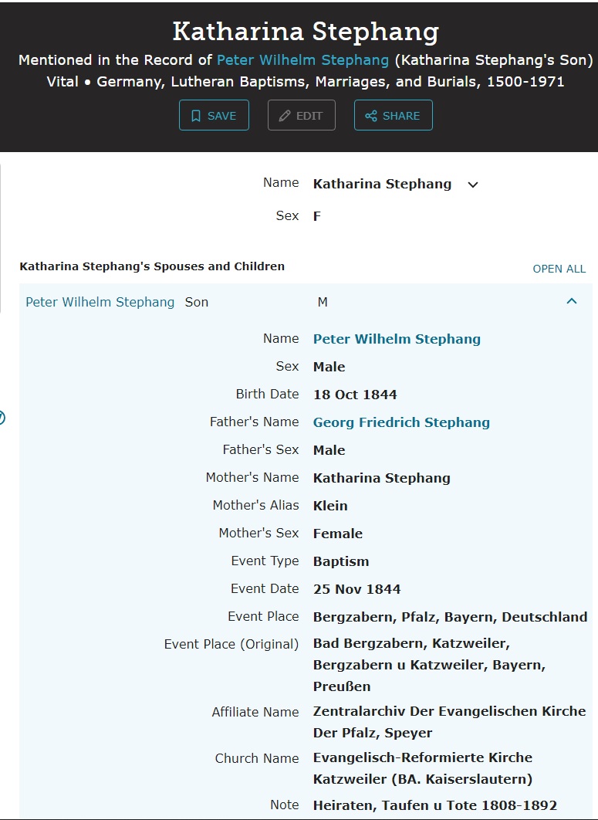Screen dimensions: 598x820
Task: Click the Katharina Stephang page title
Action: tap(306, 32)
